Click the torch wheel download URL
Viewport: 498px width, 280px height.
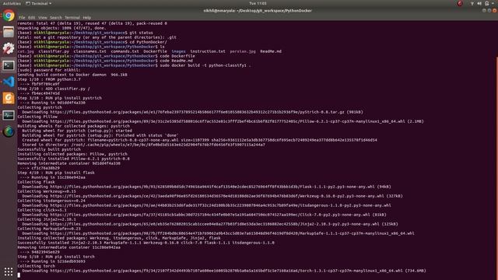click(226, 271)
